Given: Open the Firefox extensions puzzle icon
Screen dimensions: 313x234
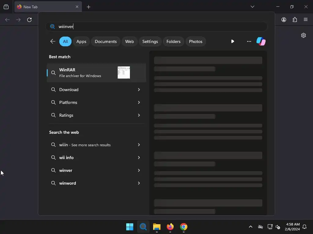Looking at the screenshot, I should 295,20.
